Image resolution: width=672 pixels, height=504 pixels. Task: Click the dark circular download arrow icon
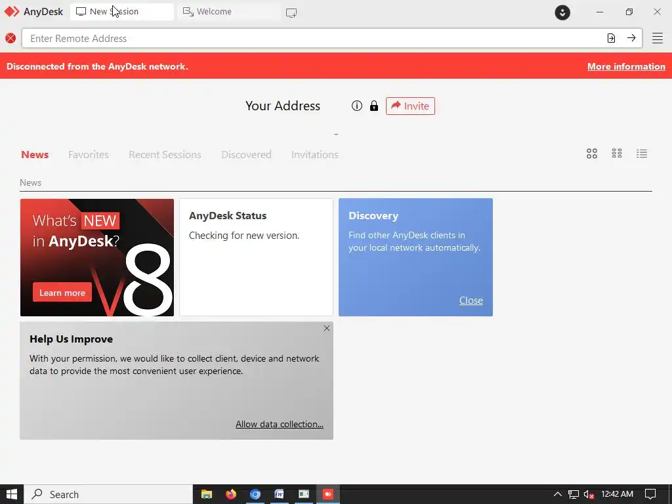[x=562, y=12]
